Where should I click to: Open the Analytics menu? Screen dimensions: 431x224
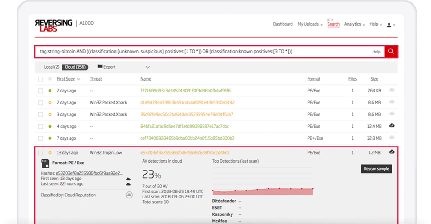(x=352, y=24)
